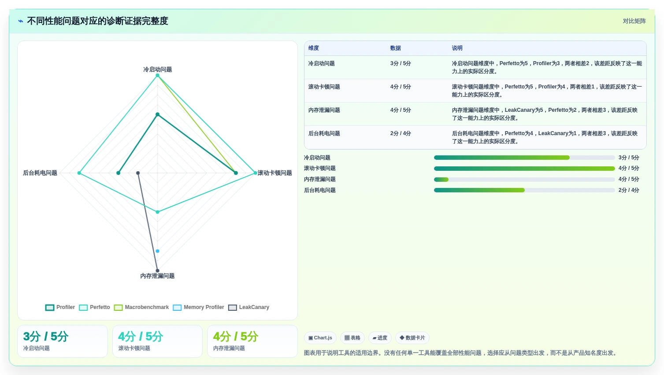
Task: Click the 3分 / 5分 value in the table
Action: click(x=401, y=63)
